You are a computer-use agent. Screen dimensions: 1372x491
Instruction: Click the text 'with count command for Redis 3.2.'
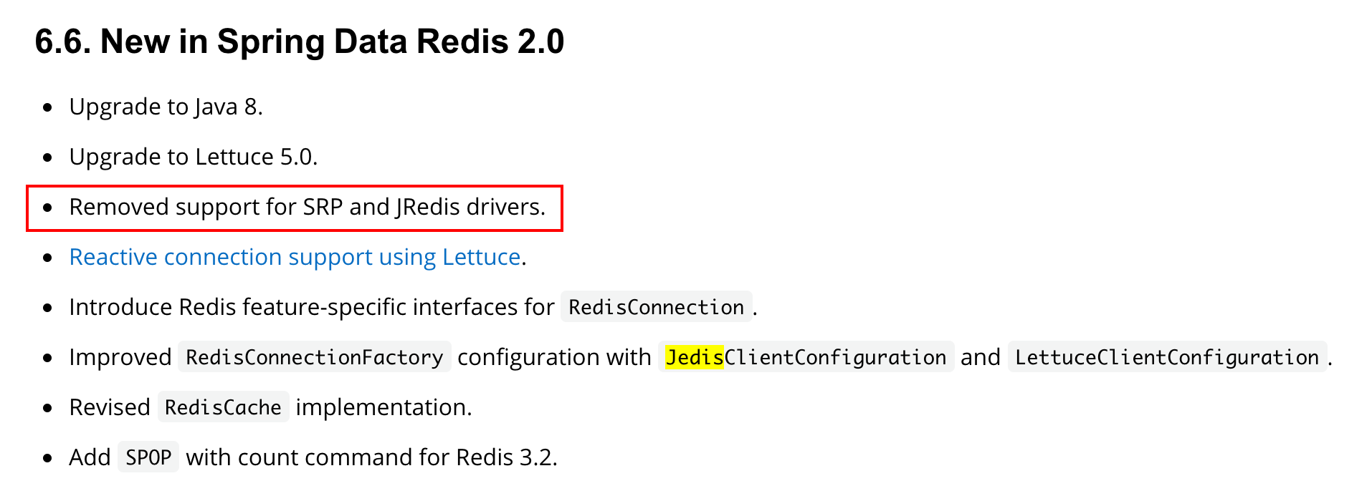371,457
